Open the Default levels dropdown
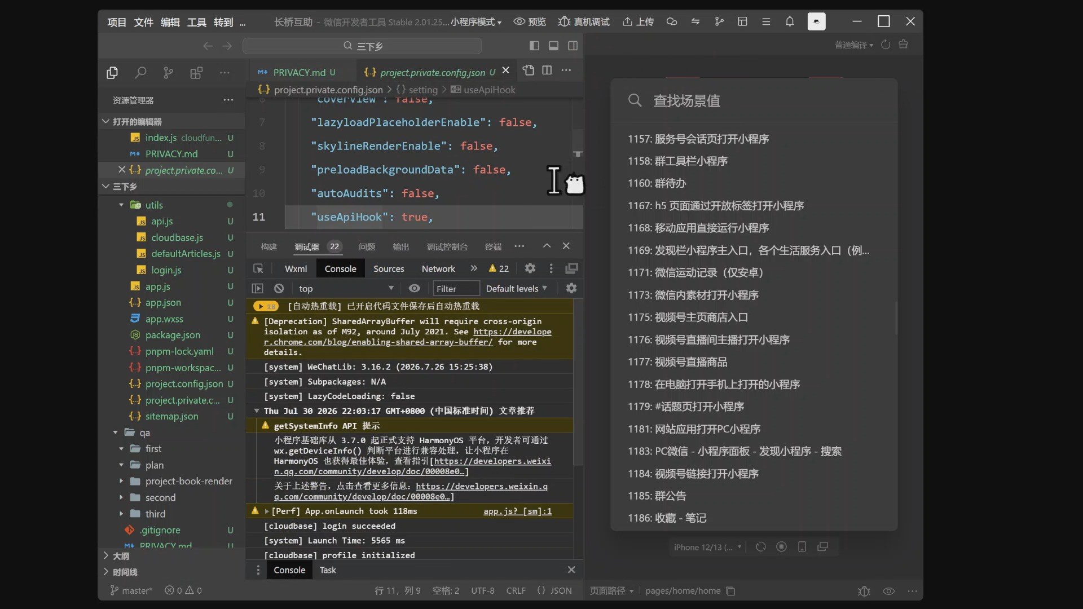This screenshot has width=1083, height=609. click(x=516, y=288)
